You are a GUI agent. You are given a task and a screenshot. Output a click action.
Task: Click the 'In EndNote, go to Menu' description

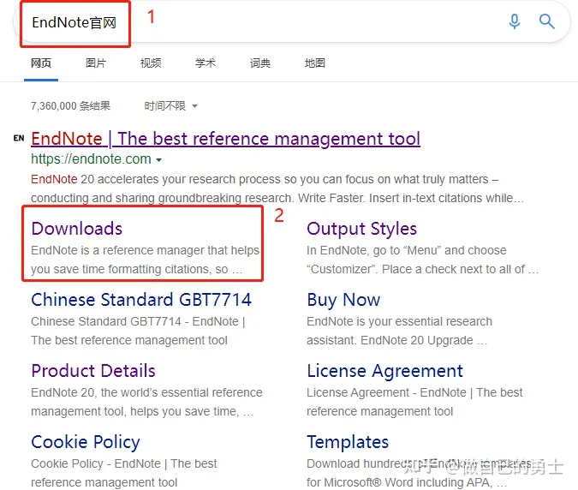coord(422,260)
